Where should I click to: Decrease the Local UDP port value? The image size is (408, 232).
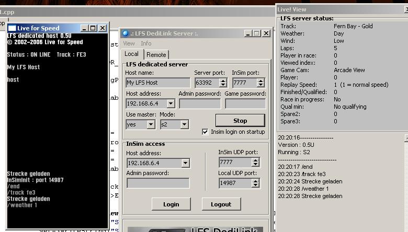(x=255, y=185)
